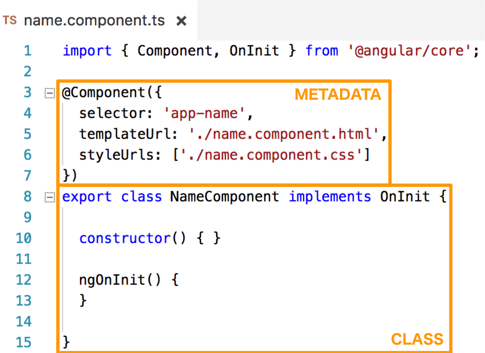Viewport: 485px width, 353px height.
Task: Collapse the NameComponent class block
Action: [x=50, y=197]
